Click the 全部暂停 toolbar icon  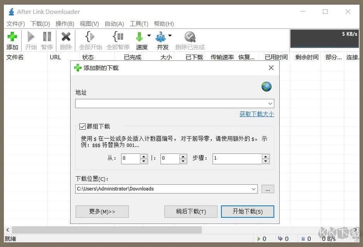(118, 37)
